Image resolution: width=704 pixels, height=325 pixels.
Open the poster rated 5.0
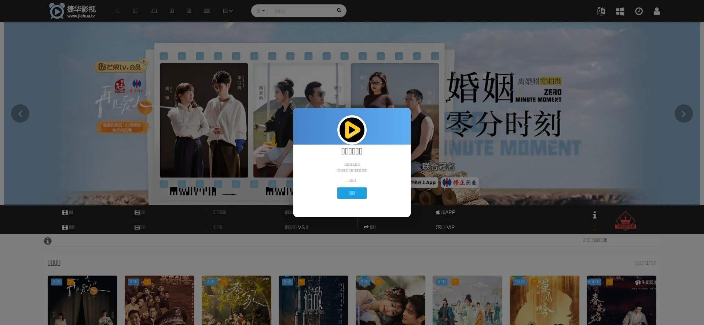(467, 300)
